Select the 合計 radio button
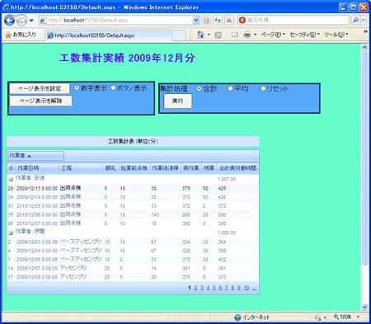Image resolution: width=371 pixels, height=324 pixels. click(x=200, y=88)
